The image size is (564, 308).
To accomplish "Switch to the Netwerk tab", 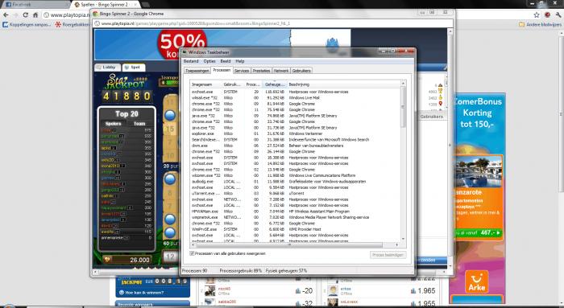I will 281,71.
